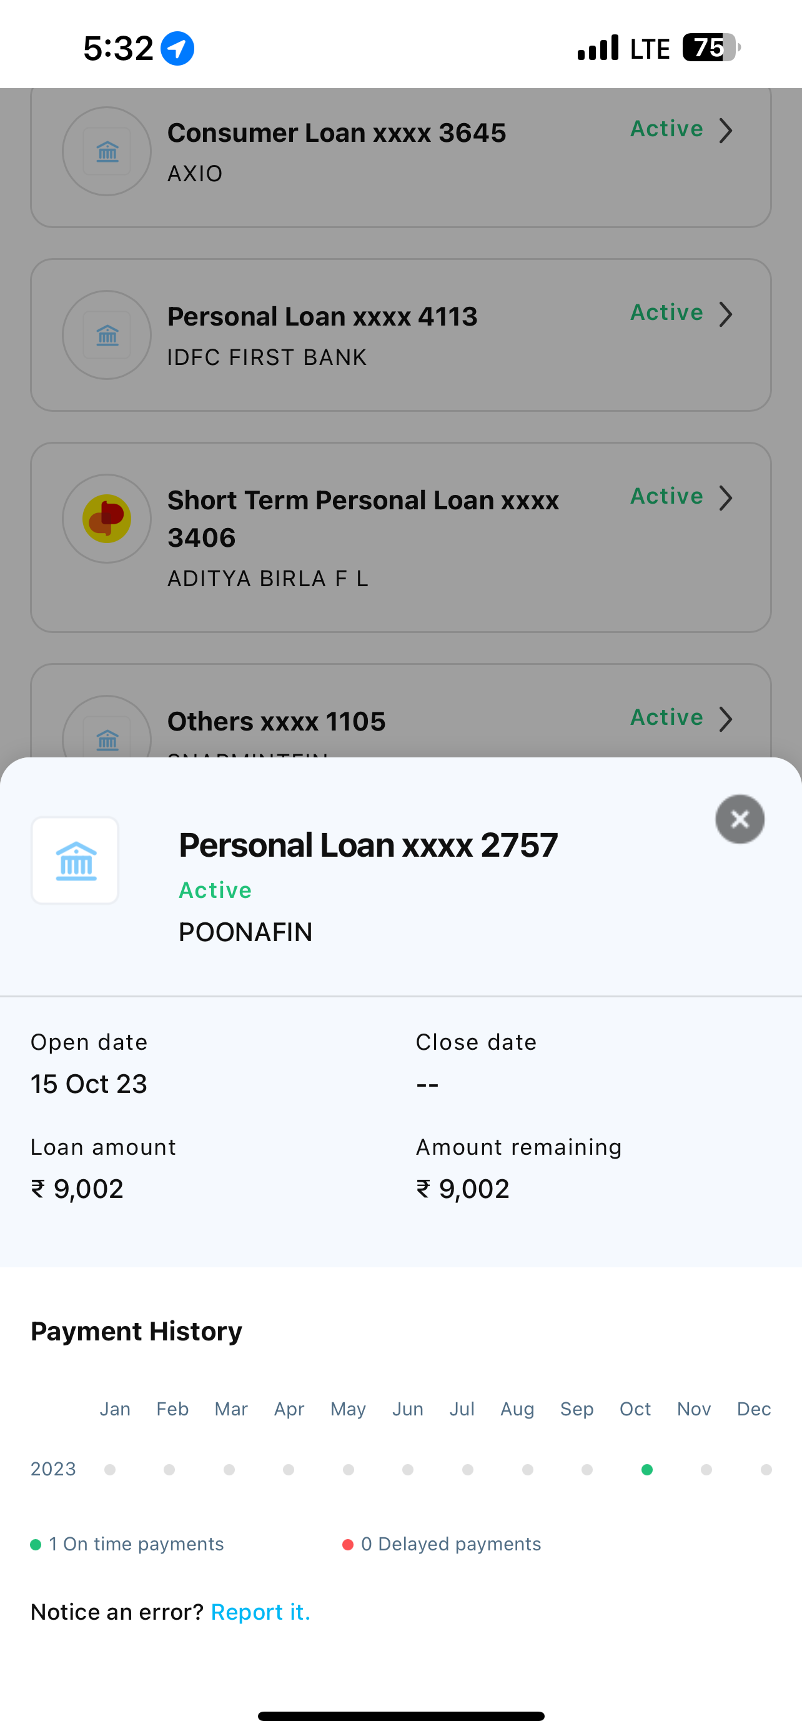This screenshot has height=1736, width=802.
Task: Tap the AXIO Consumer Loan bank icon
Action: (x=106, y=152)
